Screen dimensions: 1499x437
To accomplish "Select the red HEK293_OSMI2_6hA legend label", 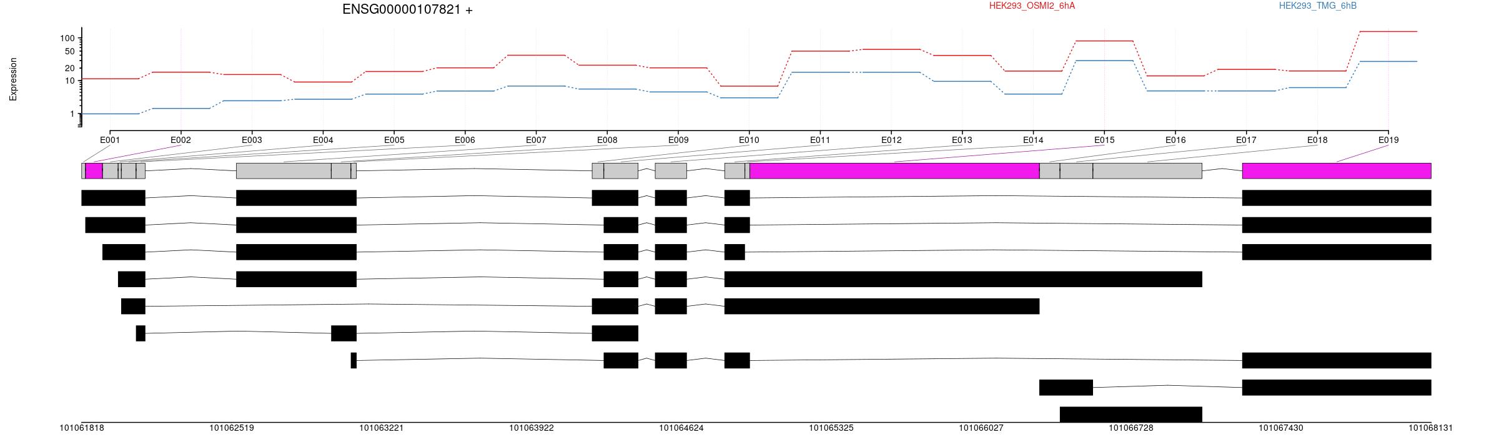I will point(1032,6).
